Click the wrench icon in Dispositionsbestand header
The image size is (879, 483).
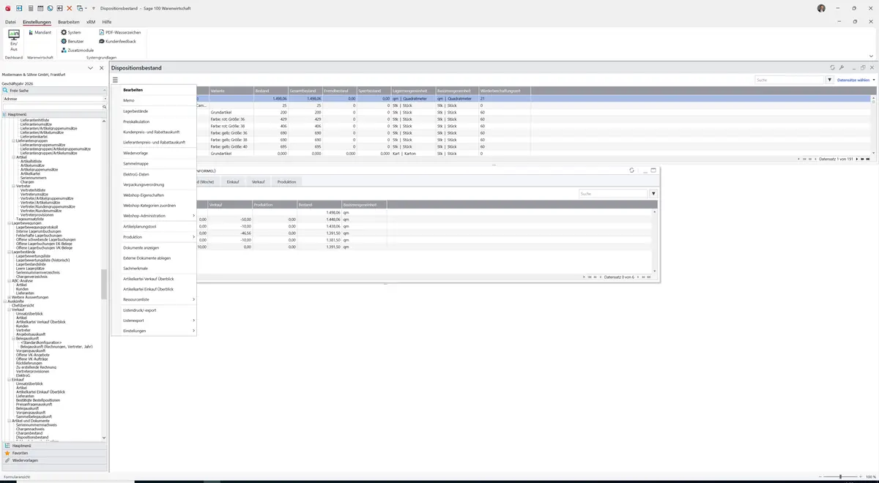click(842, 67)
